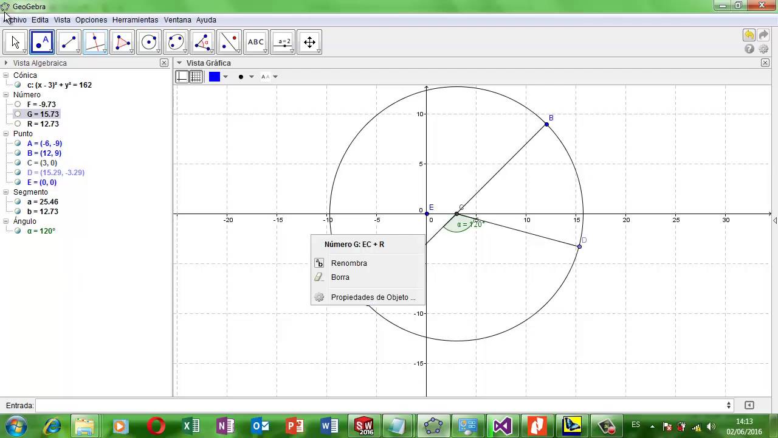Select the Move arrow tool

click(x=15, y=42)
